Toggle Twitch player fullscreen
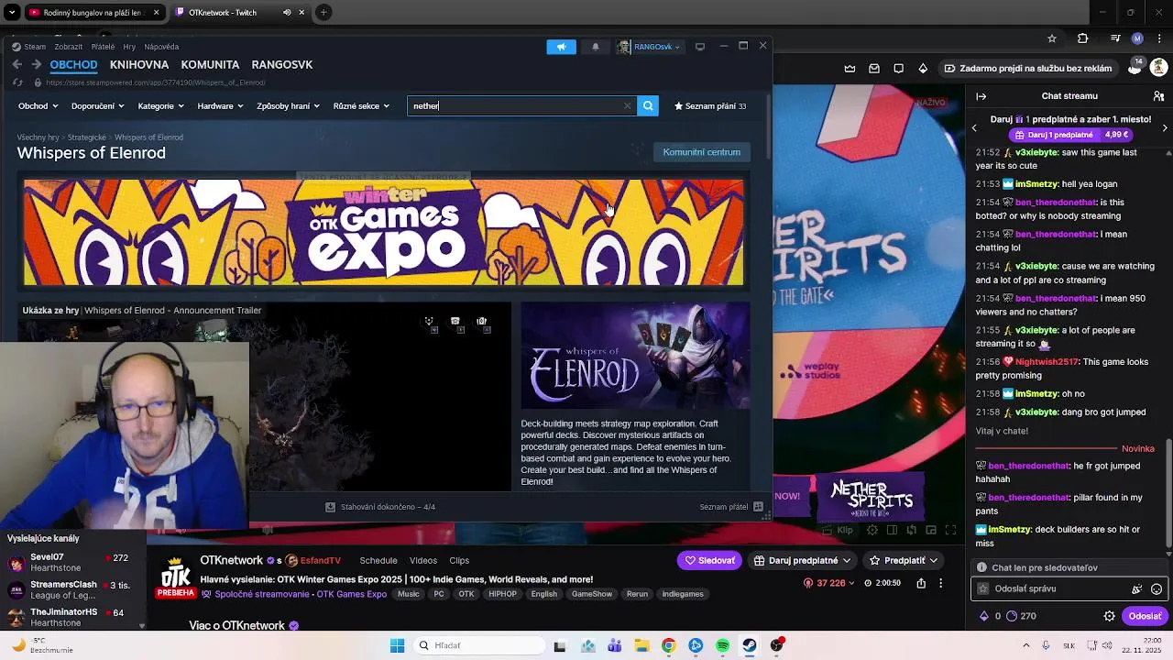 point(950,530)
